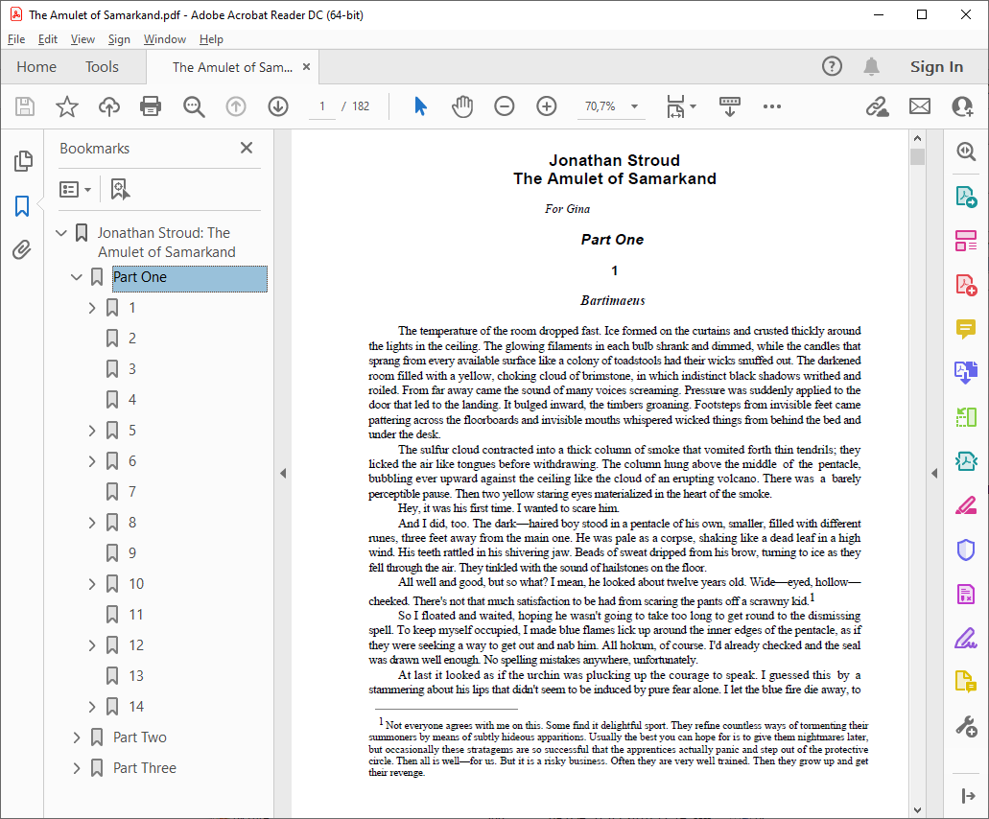Open the Export PDF tool
This screenshot has height=819, width=989.
(966, 196)
